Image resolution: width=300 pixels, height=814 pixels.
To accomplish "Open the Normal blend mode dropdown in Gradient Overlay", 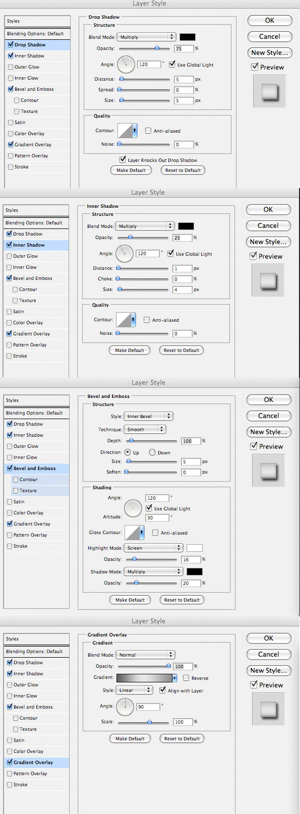I will [145, 655].
